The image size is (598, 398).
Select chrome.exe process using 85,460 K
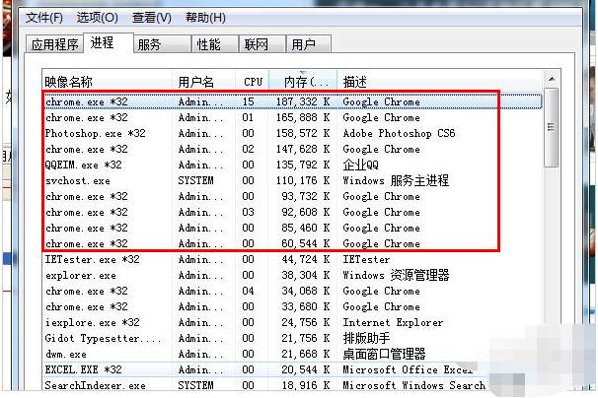292,228
